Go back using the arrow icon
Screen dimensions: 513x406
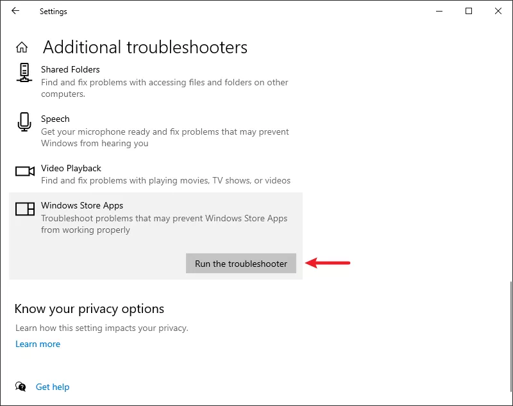[15, 11]
